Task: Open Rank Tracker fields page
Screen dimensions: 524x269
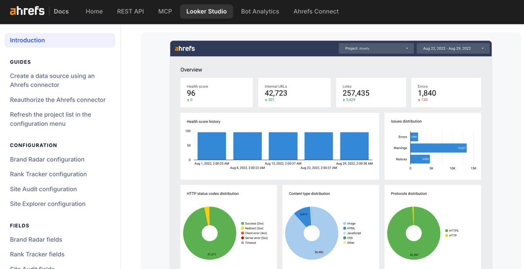Action: [x=37, y=255]
